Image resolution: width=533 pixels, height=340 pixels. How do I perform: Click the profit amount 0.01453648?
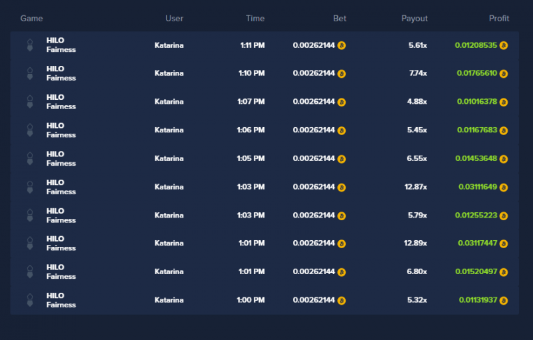pos(476,159)
